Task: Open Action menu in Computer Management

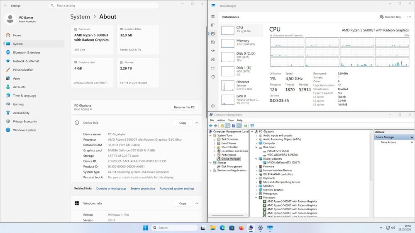Action: (221, 120)
